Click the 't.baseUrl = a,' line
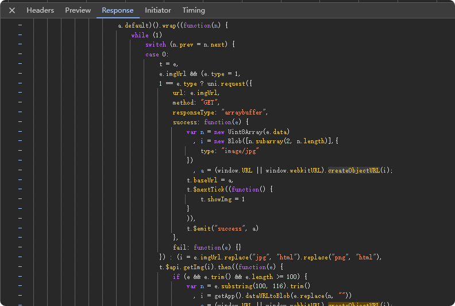The height and width of the screenshot is (306, 455). (x=210, y=180)
